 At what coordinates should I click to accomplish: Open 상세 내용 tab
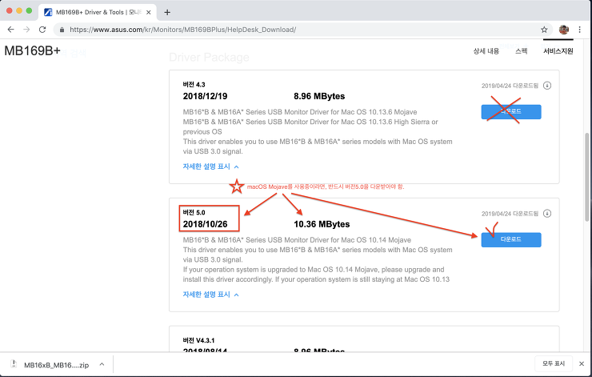[486, 51]
